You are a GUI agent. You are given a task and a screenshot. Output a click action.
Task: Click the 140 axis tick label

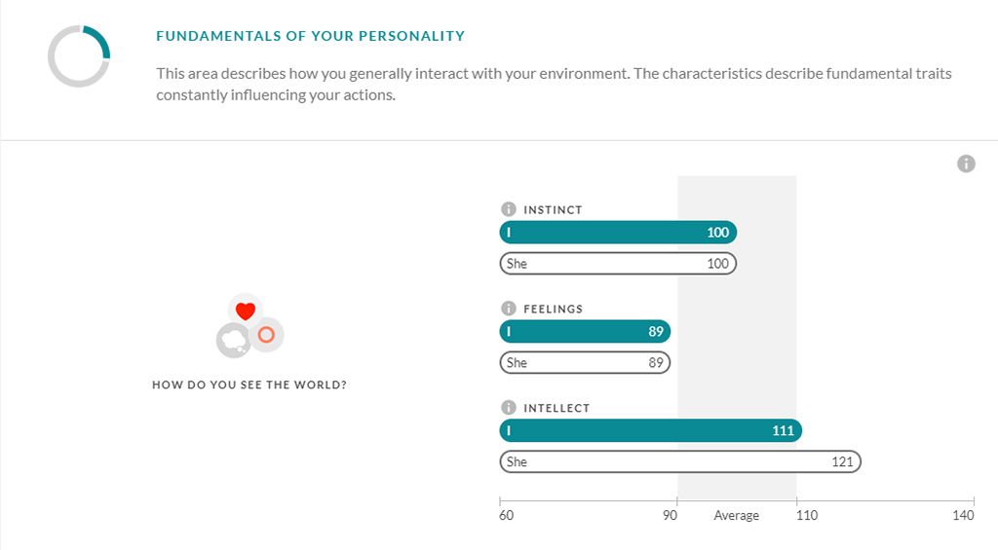tap(963, 515)
